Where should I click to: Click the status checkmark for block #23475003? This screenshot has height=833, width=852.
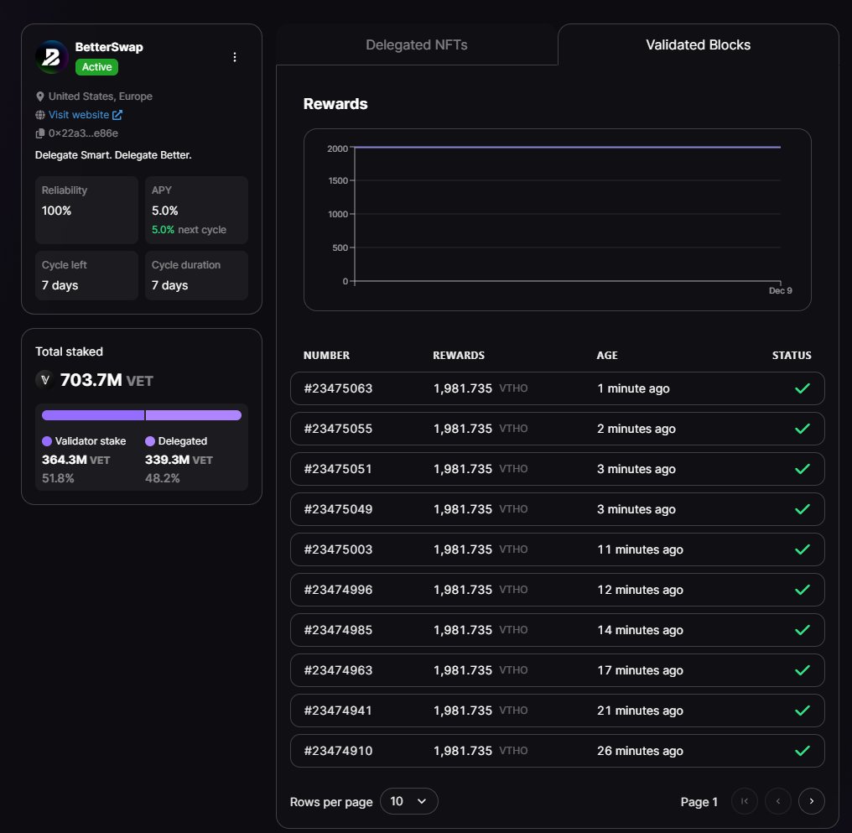coord(802,549)
